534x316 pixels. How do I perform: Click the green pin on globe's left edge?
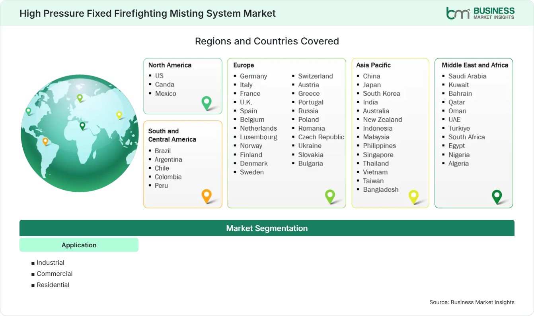[28, 111]
